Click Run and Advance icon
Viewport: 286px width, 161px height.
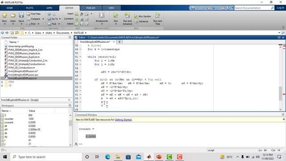pos(127,15)
